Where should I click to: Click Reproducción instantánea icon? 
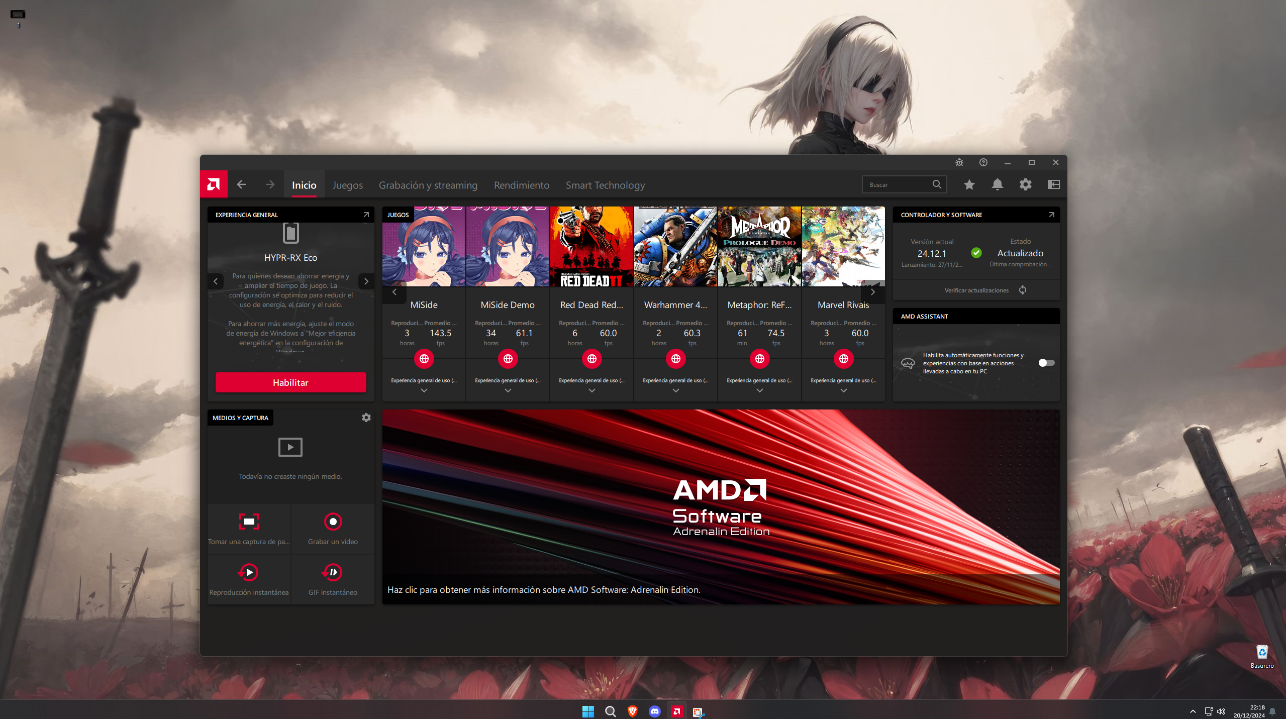[249, 572]
